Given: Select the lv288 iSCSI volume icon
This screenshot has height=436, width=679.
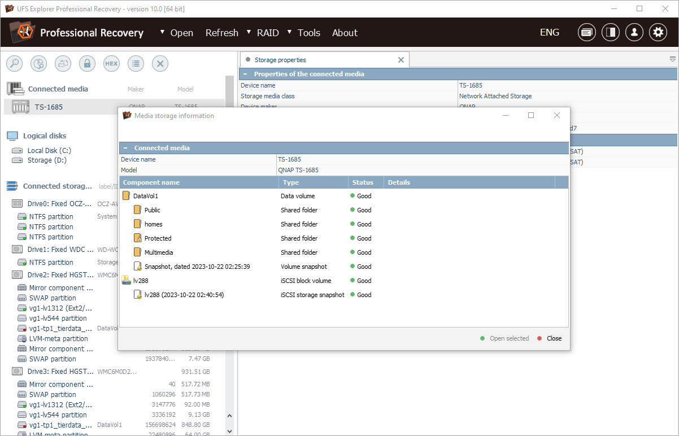Looking at the screenshot, I should click(x=126, y=281).
